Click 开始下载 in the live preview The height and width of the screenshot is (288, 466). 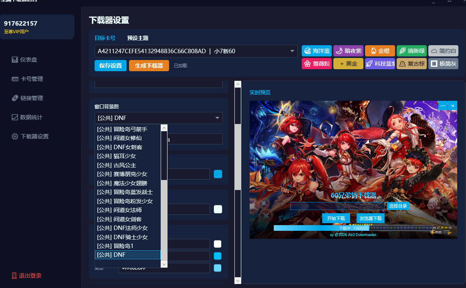tap(336, 218)
